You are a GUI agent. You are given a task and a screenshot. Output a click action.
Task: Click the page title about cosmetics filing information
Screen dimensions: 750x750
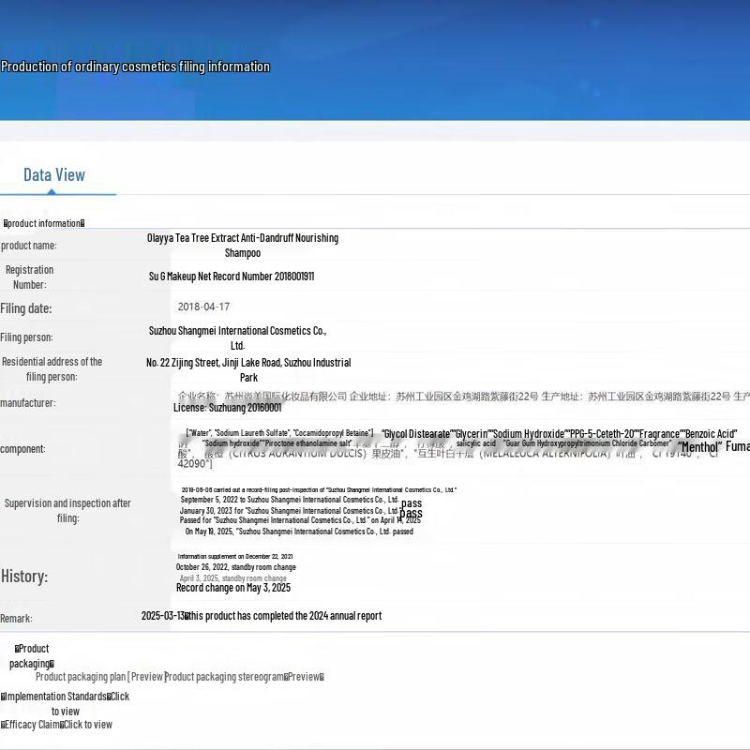click(135, 67)
